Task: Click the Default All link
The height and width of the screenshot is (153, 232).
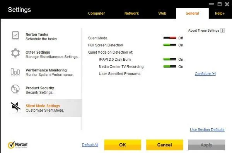Action: (x=90, y=145)
